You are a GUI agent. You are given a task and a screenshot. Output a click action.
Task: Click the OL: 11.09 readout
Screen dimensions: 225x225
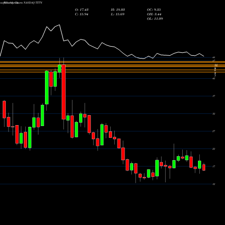point(155,19)
